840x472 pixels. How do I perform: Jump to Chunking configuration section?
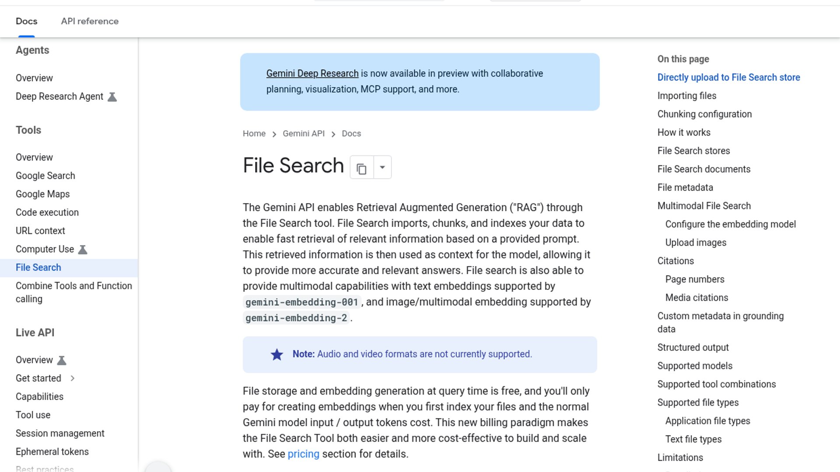click(x=704, y=114)
